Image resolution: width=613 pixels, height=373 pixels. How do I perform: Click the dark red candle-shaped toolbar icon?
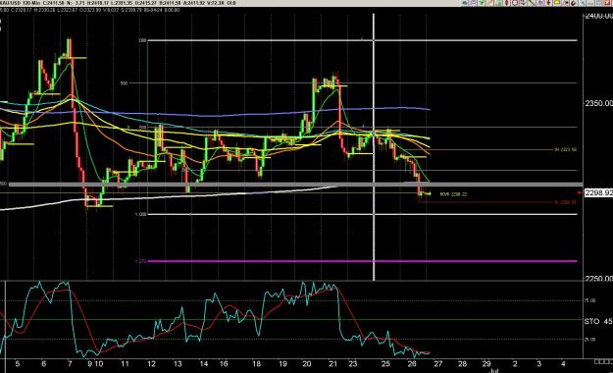[x=507, y=3]
